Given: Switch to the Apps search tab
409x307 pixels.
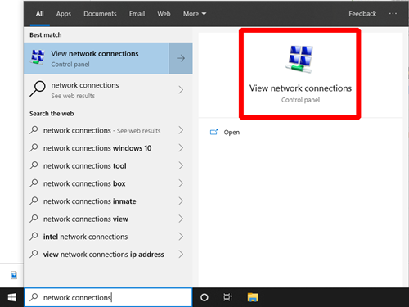Looking at the screenshot, I should (x=64, y=14).
